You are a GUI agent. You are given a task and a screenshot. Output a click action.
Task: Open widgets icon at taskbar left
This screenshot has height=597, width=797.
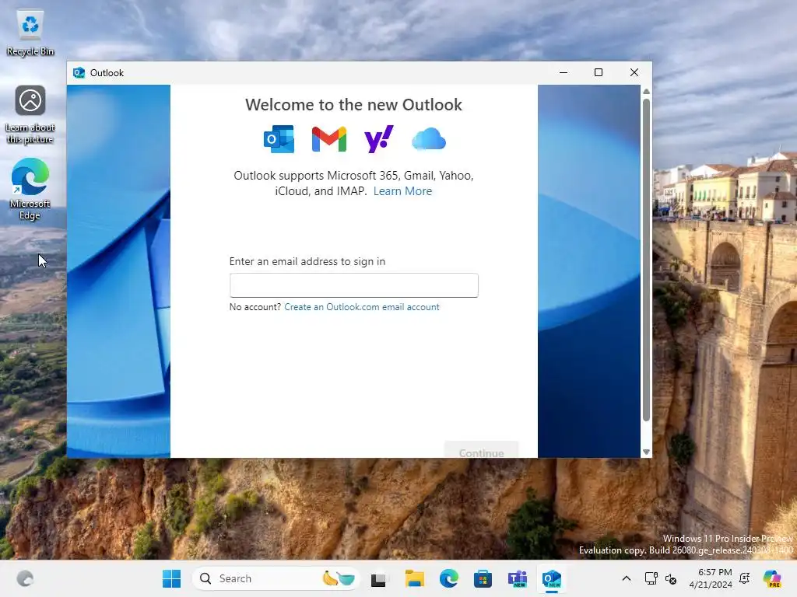coord(25,578)
